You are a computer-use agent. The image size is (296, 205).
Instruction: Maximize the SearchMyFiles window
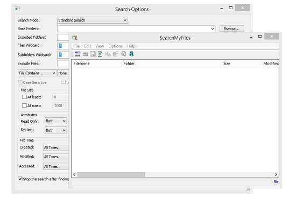click(260, 36)
